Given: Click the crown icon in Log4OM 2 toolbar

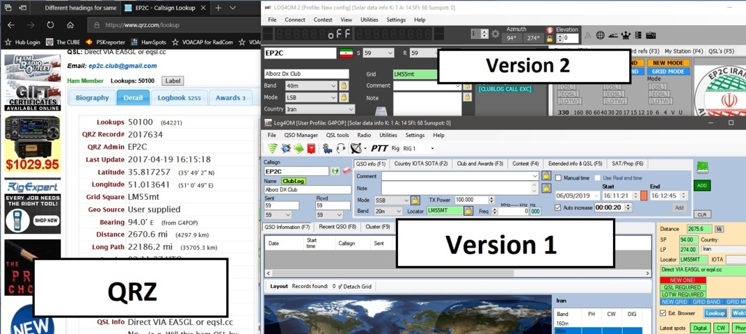Looking at the screenshot, I should (626, 35).
